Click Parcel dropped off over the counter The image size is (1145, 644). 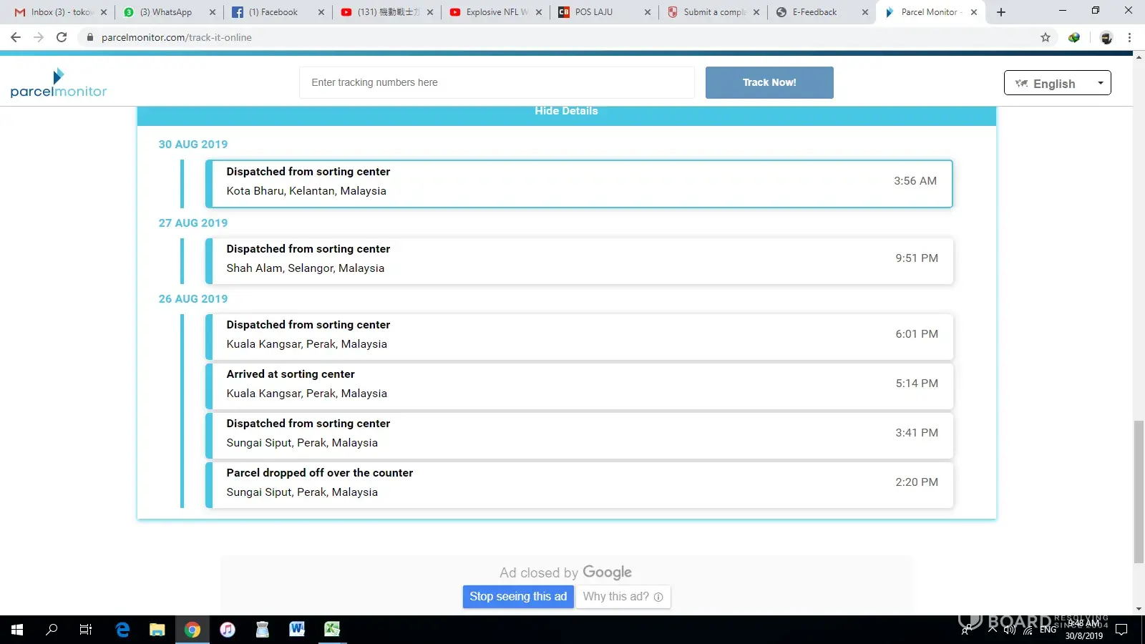pos(320,473)
